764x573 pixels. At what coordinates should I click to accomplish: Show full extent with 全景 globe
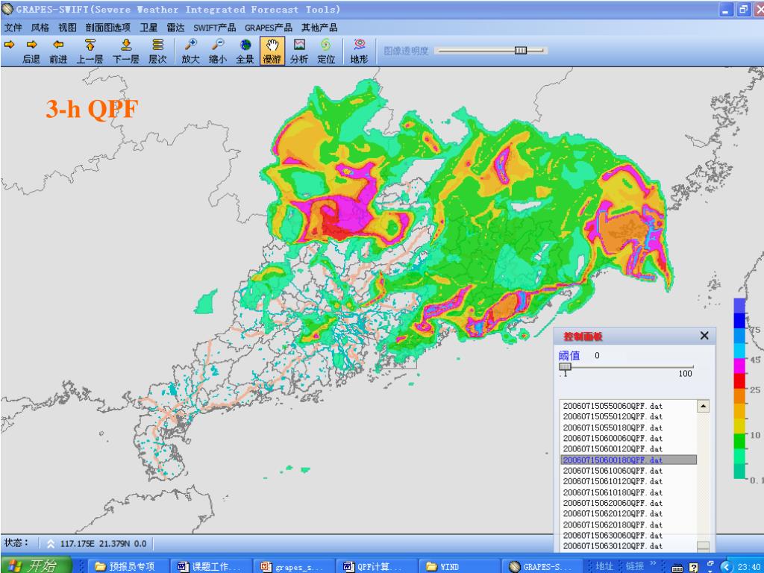245,51
